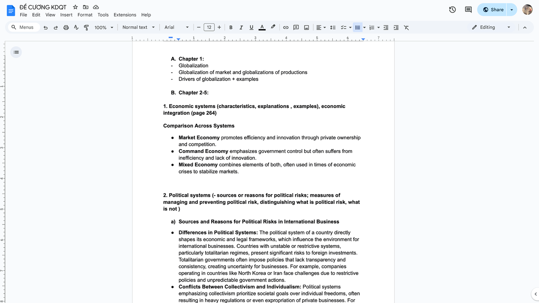Toggle bold formatting
The width and height of the screenshot is (539, 303).
pos(230,27)
